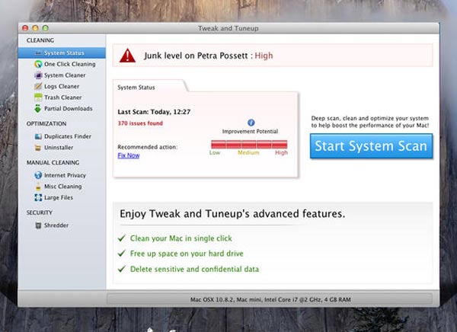The image size is (457, 332).
Task: Click the blue Improvement Potential info icon
Action: tap(251, 123)
